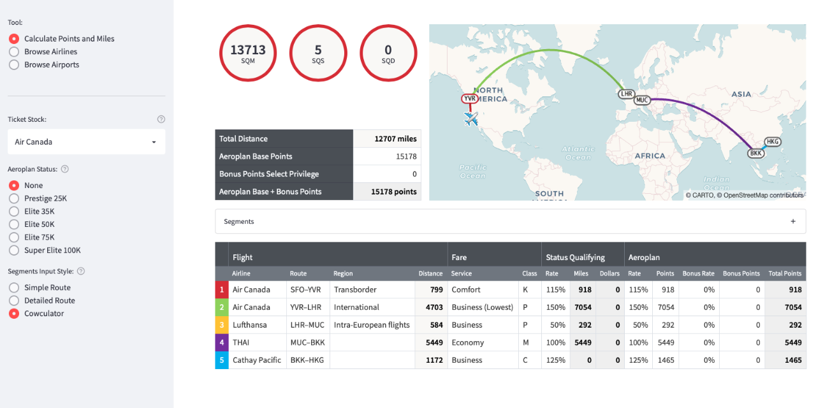Screen dimensions: 816x408
Task: Open the OpenStreetMap contributors link
Action: tap(755, 196)
